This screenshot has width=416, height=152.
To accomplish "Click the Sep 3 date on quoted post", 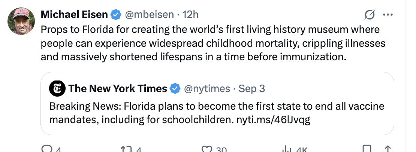I will (252, 88).
